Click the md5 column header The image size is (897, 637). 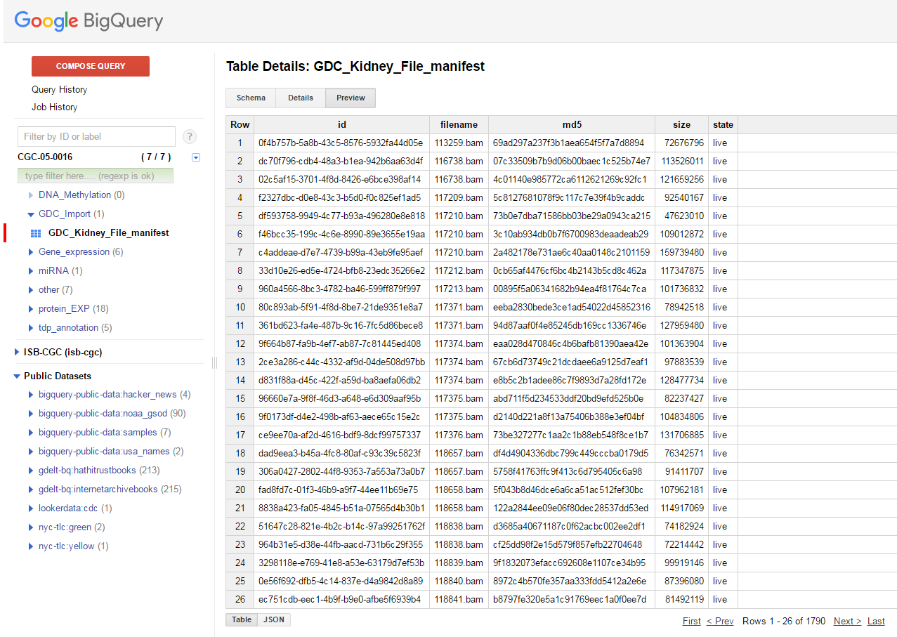coord(572,125)
